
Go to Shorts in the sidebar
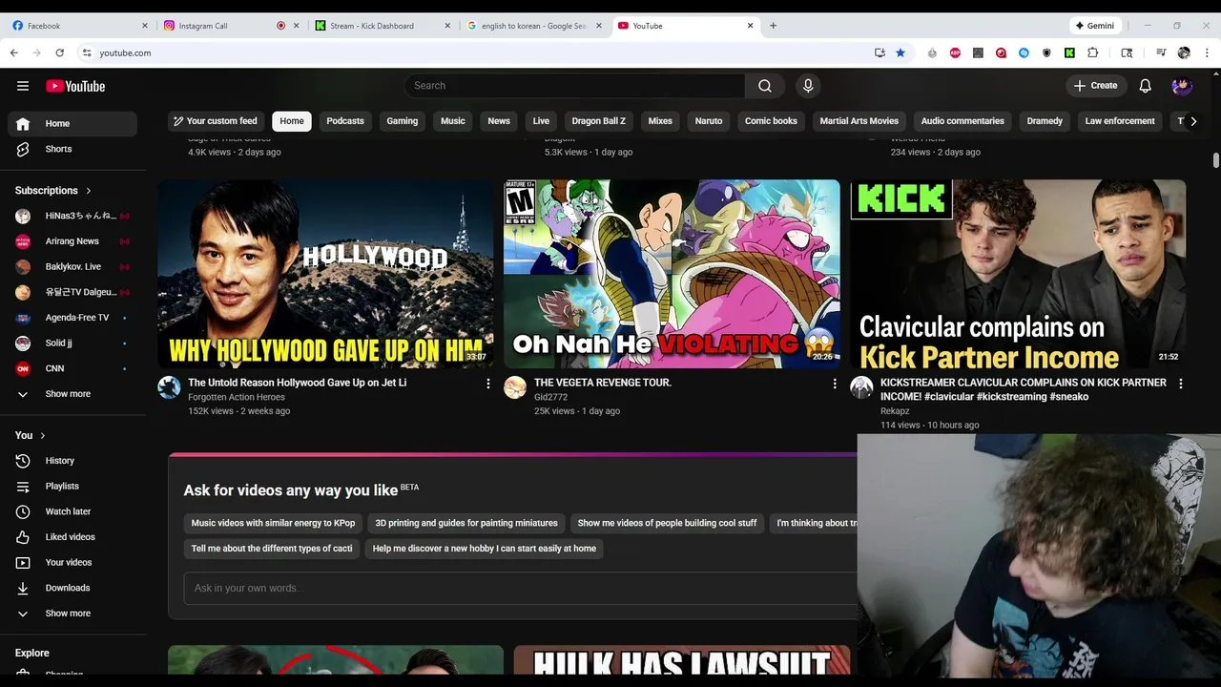pyautogui.click(x=72, y=149)
